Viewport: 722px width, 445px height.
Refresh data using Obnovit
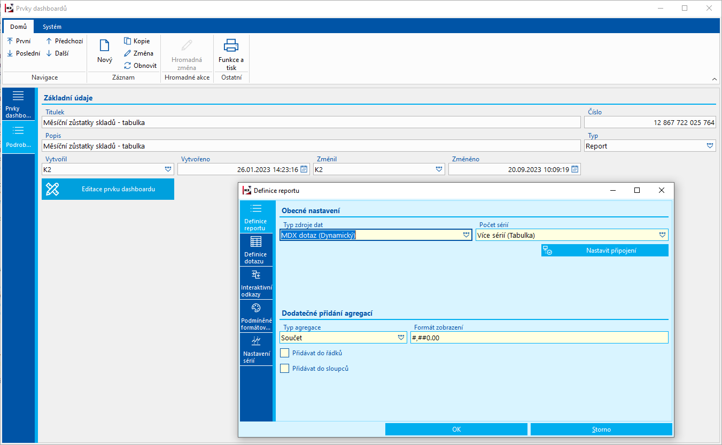click(140, 66)
